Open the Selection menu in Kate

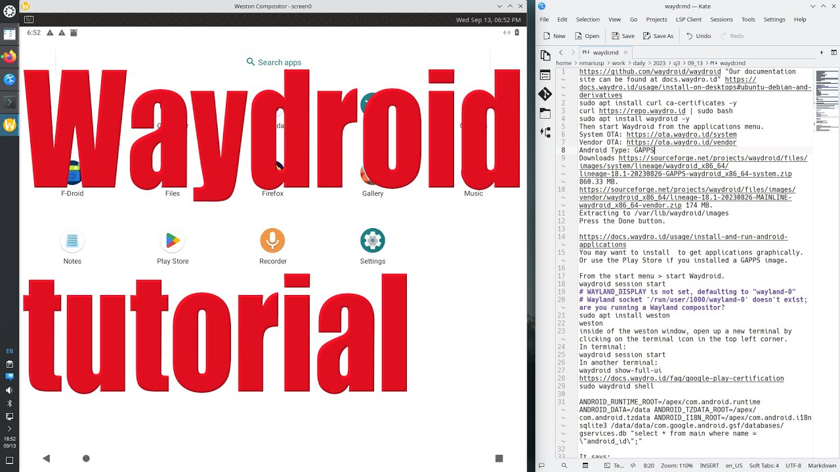pos(588,20)
